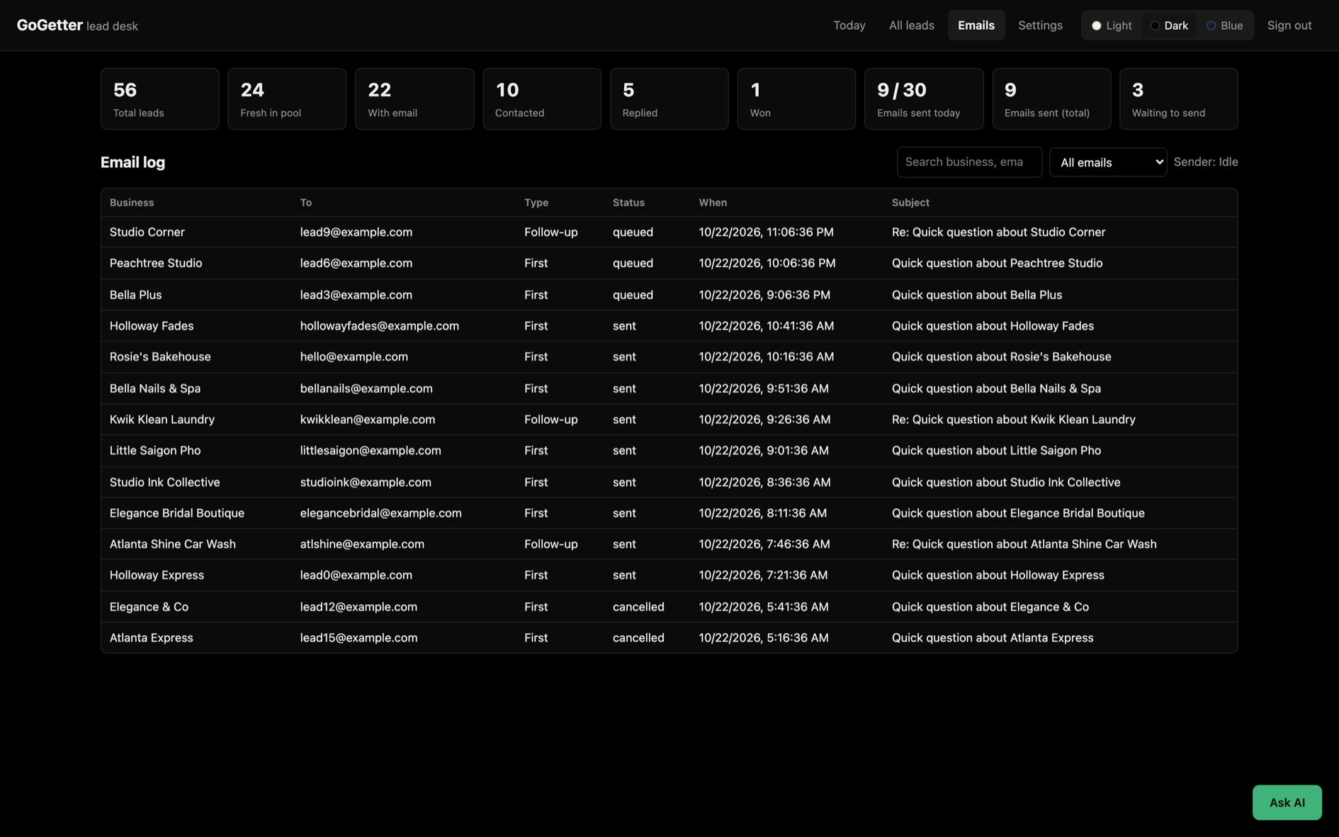This screenshot has height=837, width=1339.
Task: Select the Dark theme option
Action: click(1169, 26)
